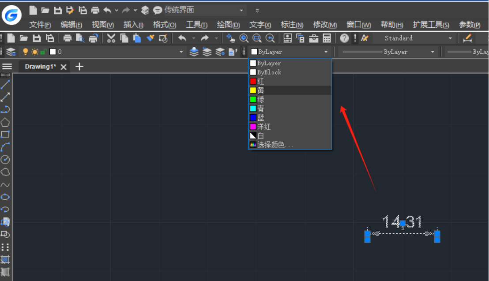
Task: Select the Spline curve tool
Action: tap(5, 185)
